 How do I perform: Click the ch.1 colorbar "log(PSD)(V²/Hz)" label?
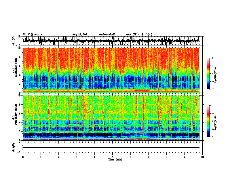coord(216,75)
